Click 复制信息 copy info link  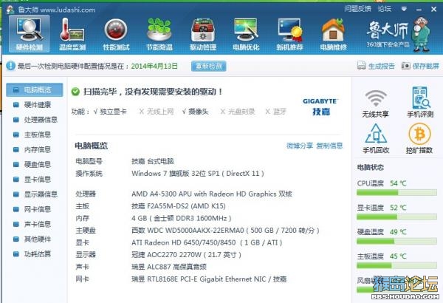[329, 146]
